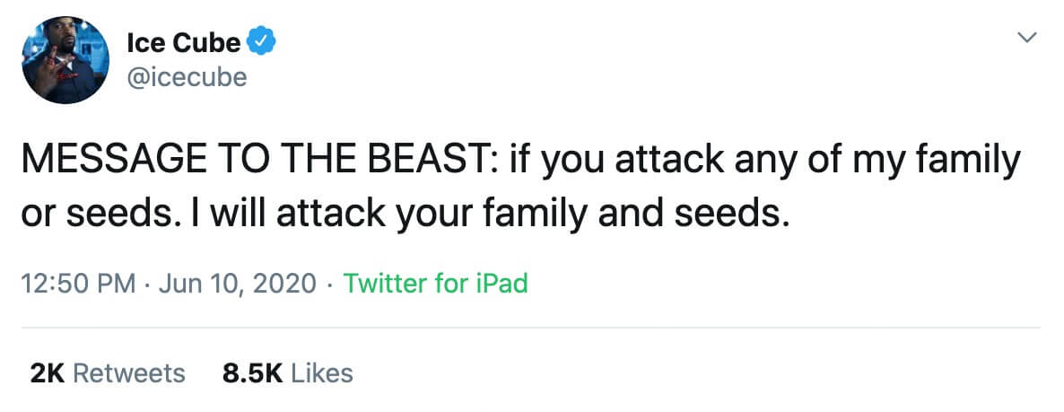
Task: Click the 12:50 PM timestamp
Action: [x=79, y=283]
